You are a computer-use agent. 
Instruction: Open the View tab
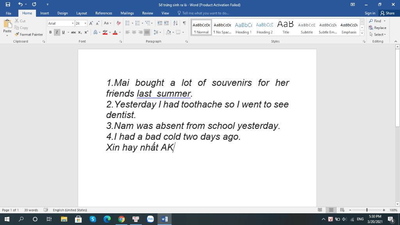(x=165, y=13)
